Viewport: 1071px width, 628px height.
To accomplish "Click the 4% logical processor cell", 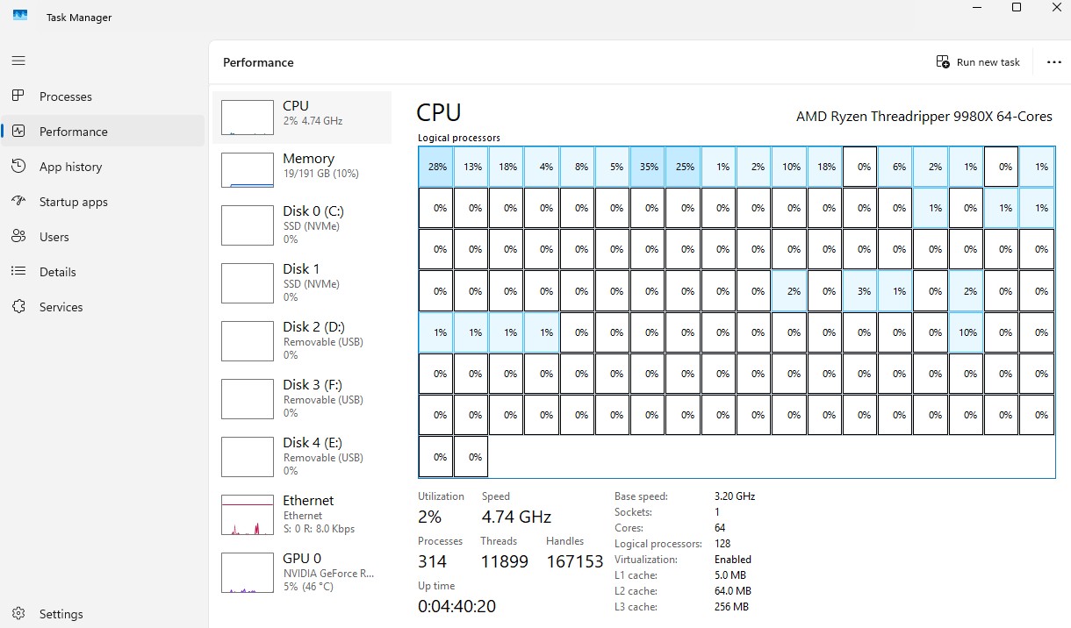I will click(x=542, y=167).
